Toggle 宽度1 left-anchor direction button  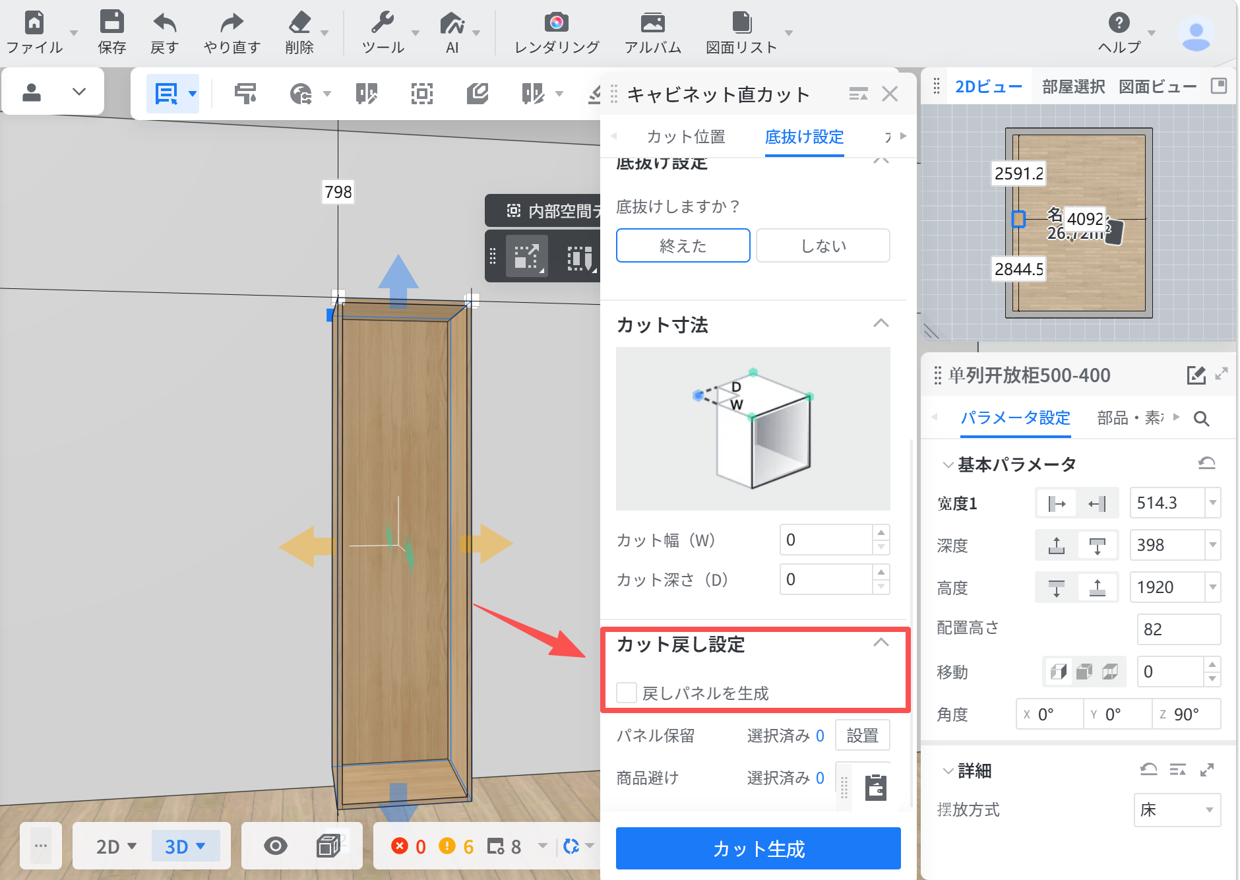click(x=1057, y=503)
